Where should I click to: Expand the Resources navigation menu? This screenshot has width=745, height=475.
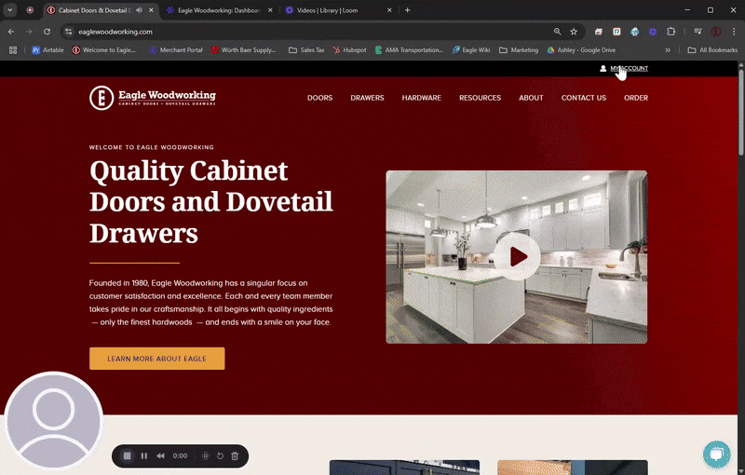pos(480,98)
